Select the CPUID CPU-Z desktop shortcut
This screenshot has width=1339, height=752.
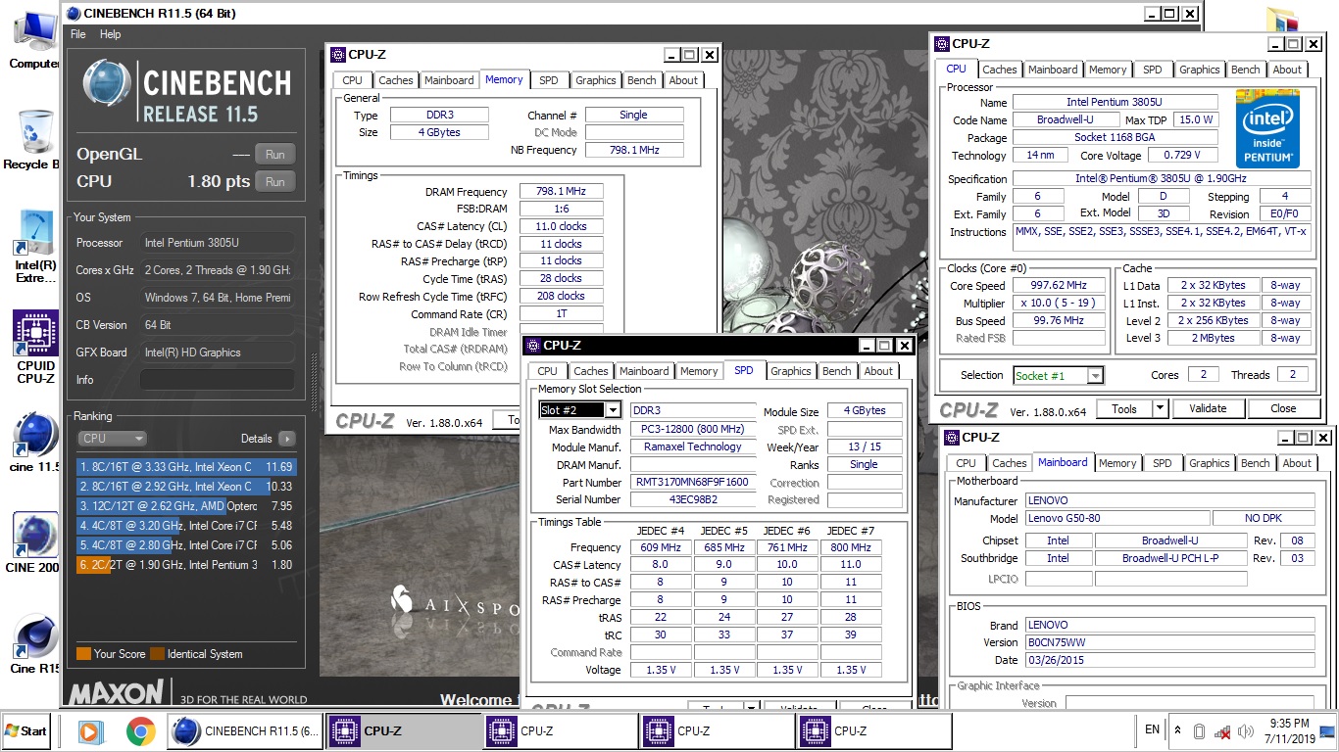(35, 348)
